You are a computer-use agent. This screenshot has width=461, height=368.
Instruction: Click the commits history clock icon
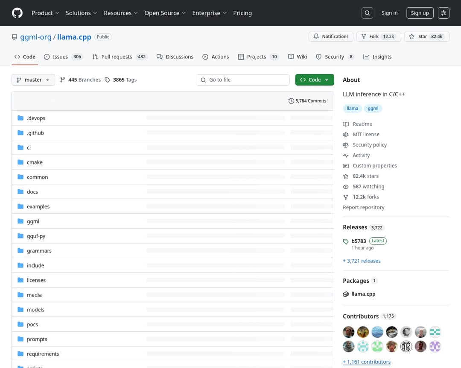coord(291,101)
